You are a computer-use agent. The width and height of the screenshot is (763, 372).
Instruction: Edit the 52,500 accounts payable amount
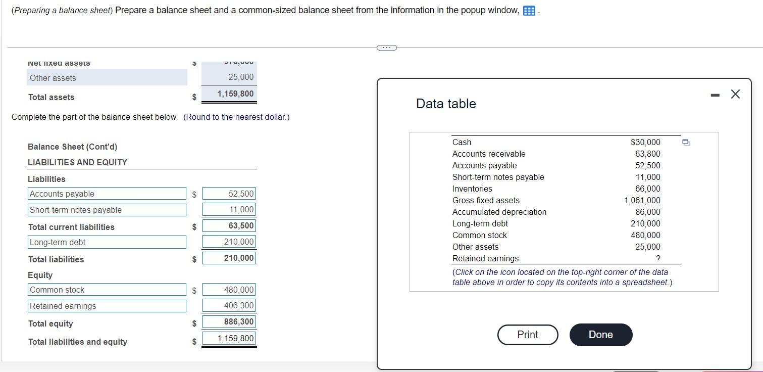pos(229,193)
